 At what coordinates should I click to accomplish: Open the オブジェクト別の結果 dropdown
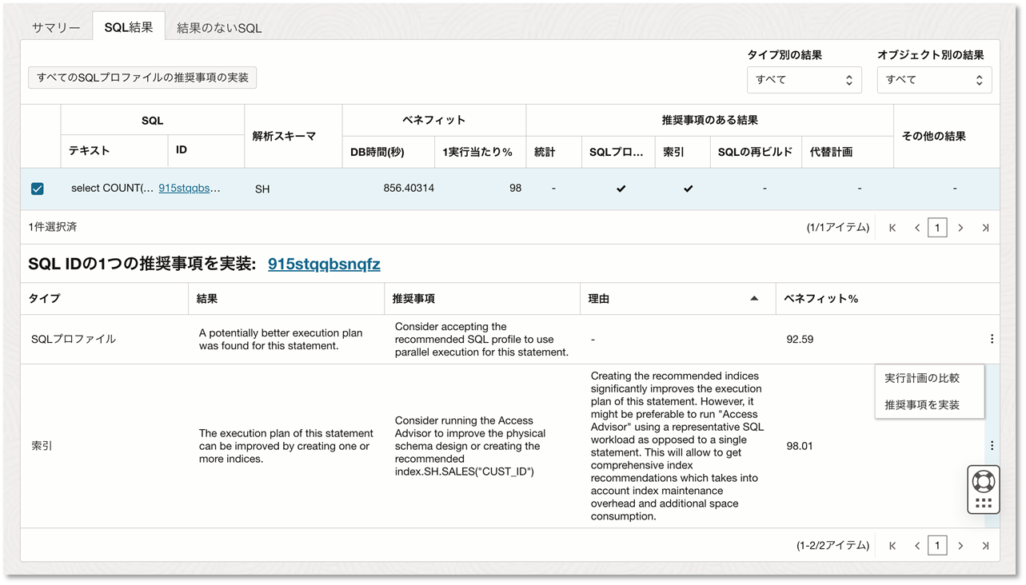934,80
